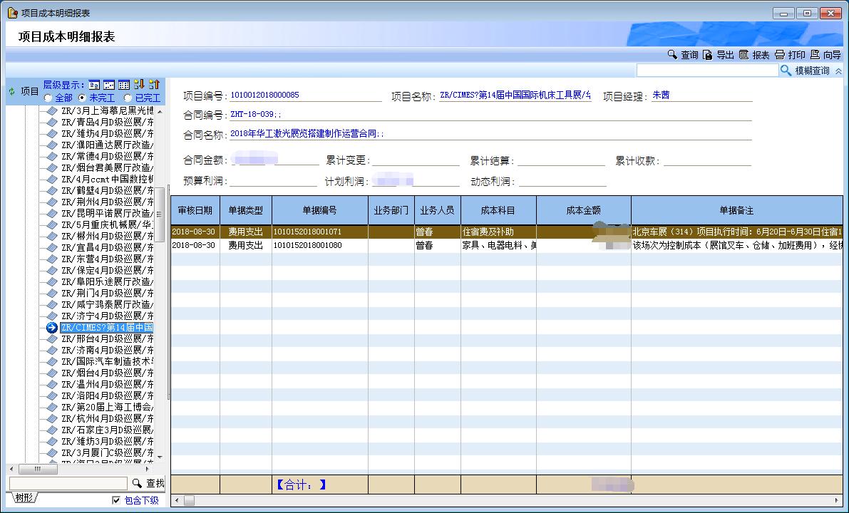Click the 成本金额 column header

pos(583,211)
